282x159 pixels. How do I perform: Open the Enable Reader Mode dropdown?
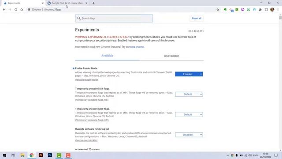(x=189, y=74)
